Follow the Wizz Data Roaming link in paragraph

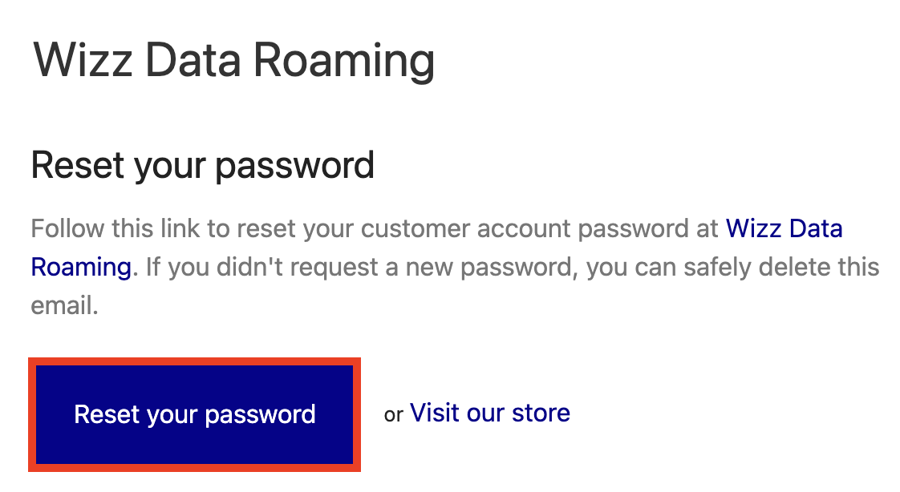point(784,228)
